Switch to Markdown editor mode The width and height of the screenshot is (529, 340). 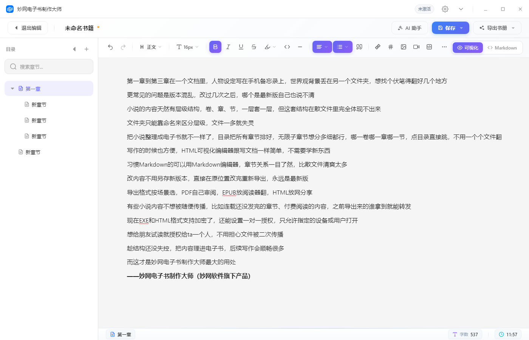tap(502, 48)
